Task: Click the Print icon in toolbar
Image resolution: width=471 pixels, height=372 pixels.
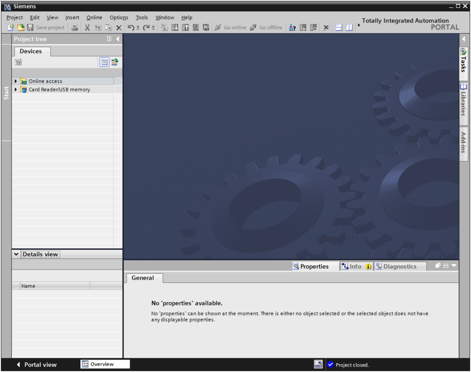Action: click(75, 28)
